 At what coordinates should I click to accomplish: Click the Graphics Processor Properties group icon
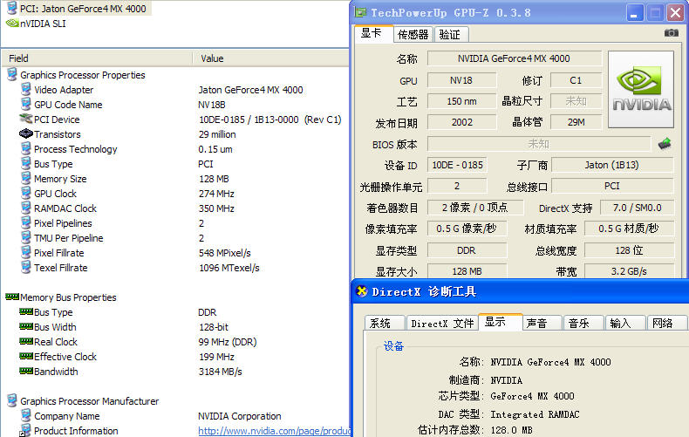[12, 74]
